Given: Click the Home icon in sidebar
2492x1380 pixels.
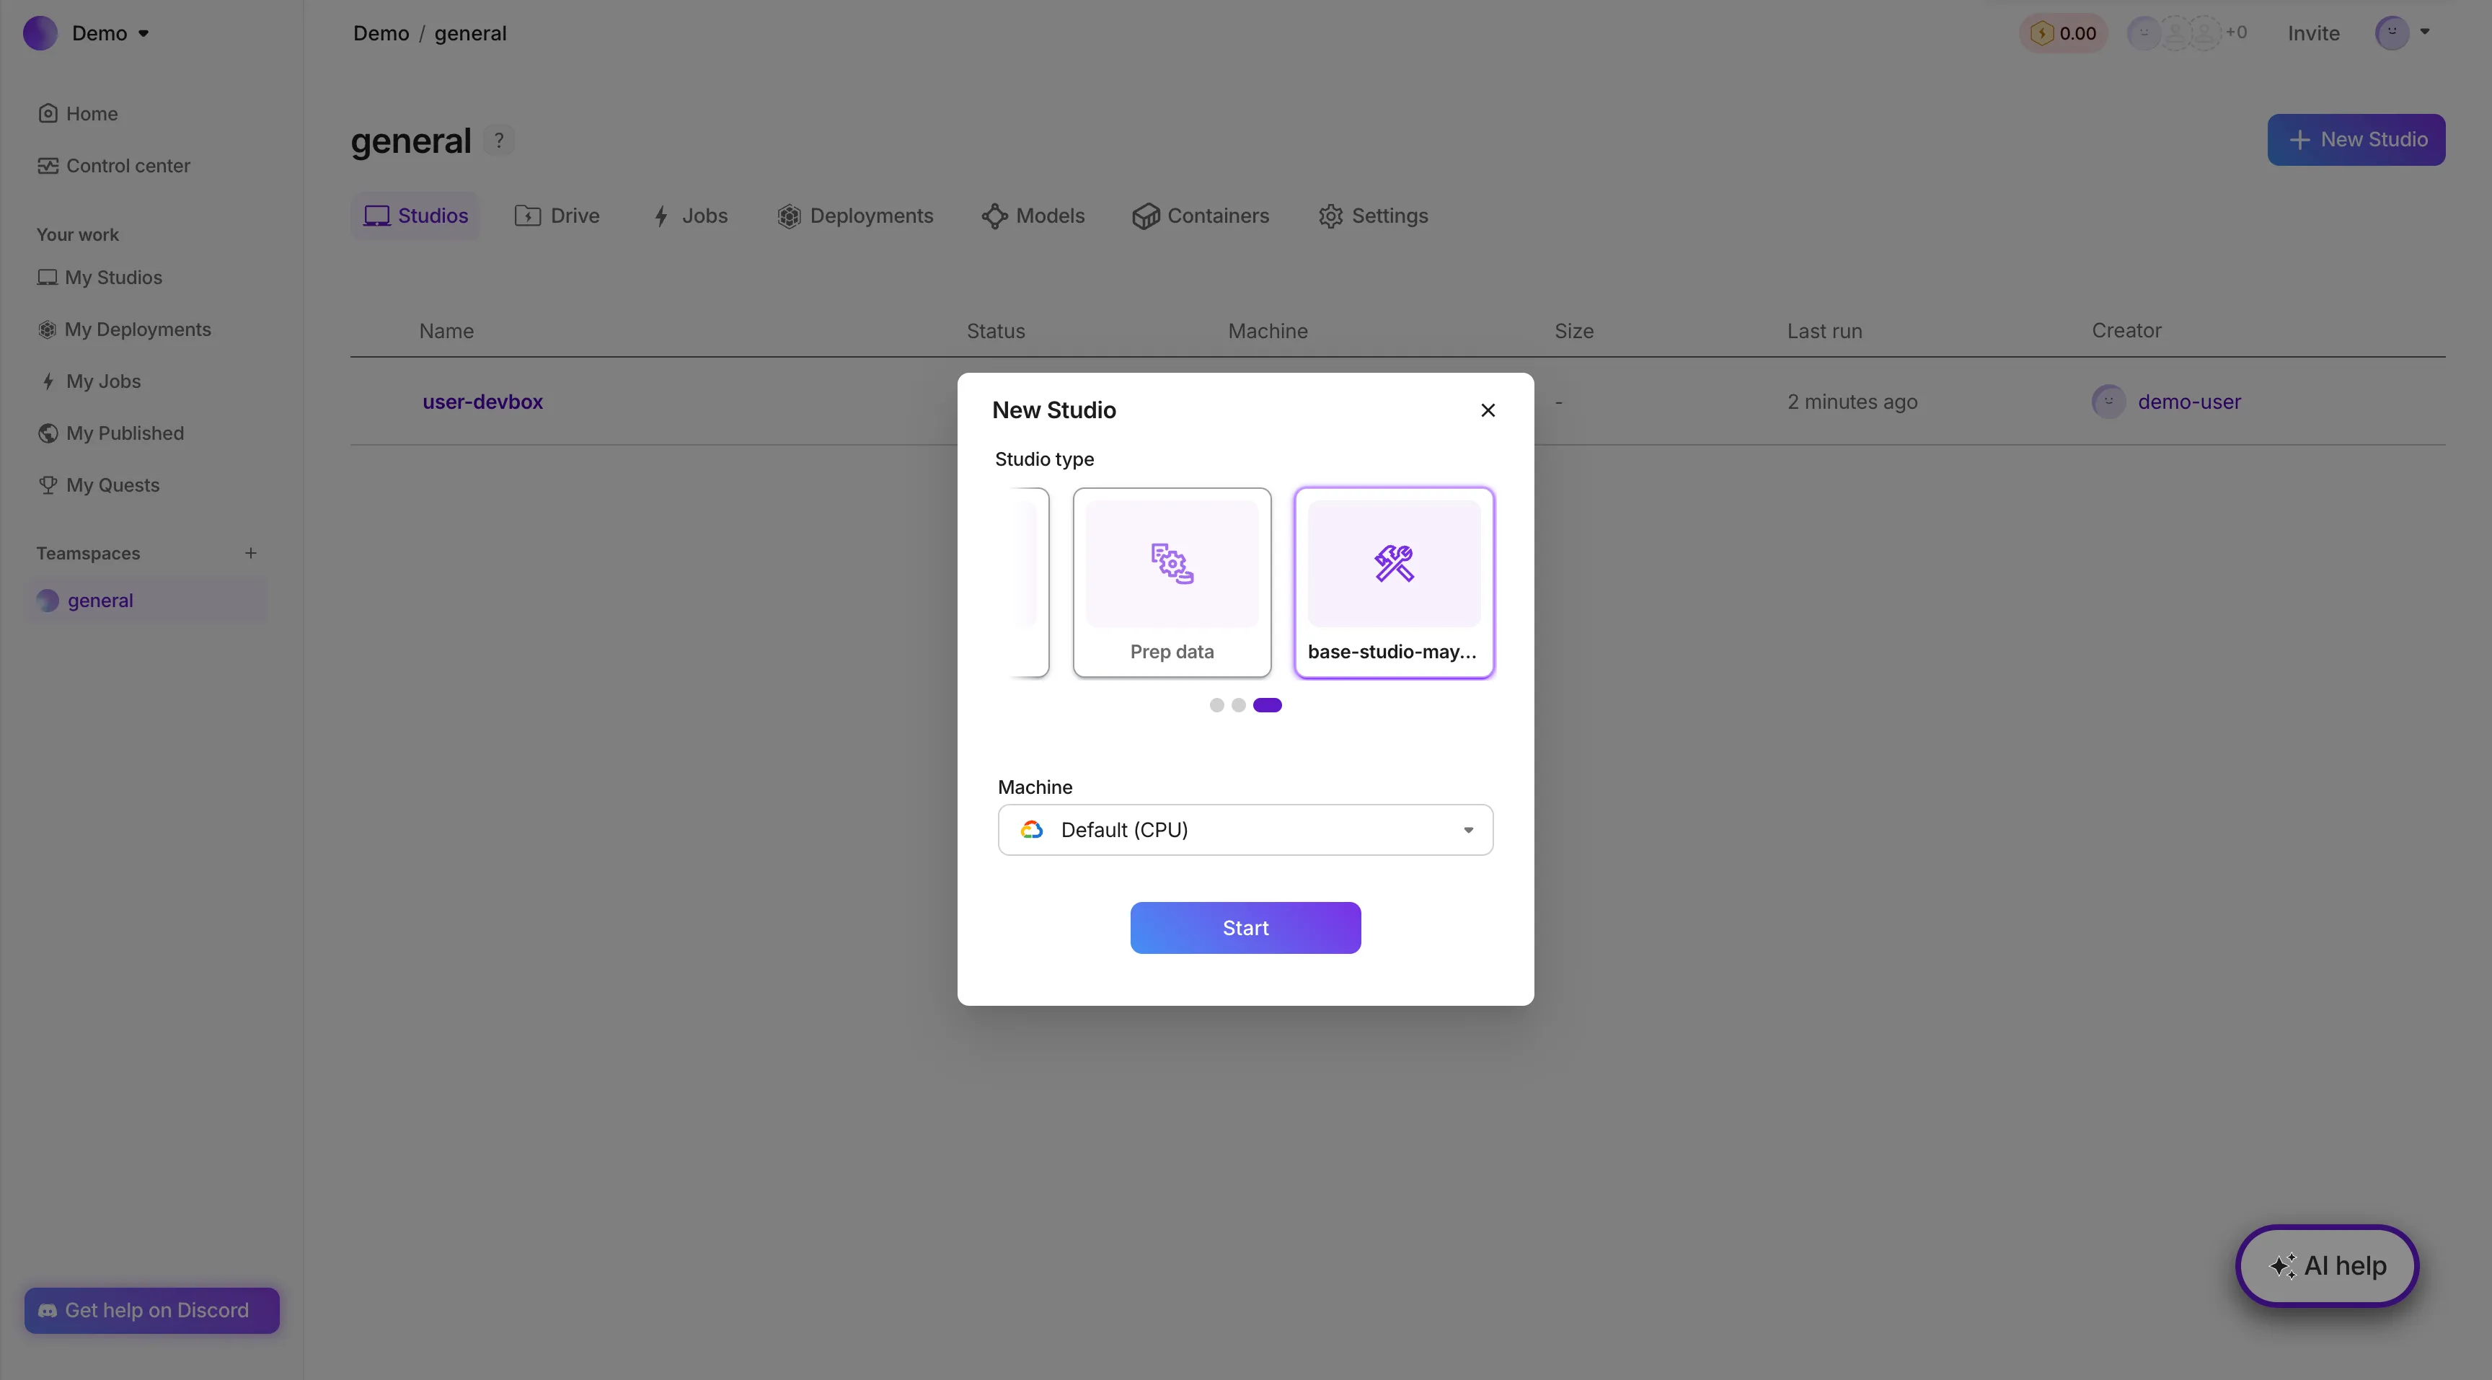Looking at the screenshot, I should pos(48,114).
